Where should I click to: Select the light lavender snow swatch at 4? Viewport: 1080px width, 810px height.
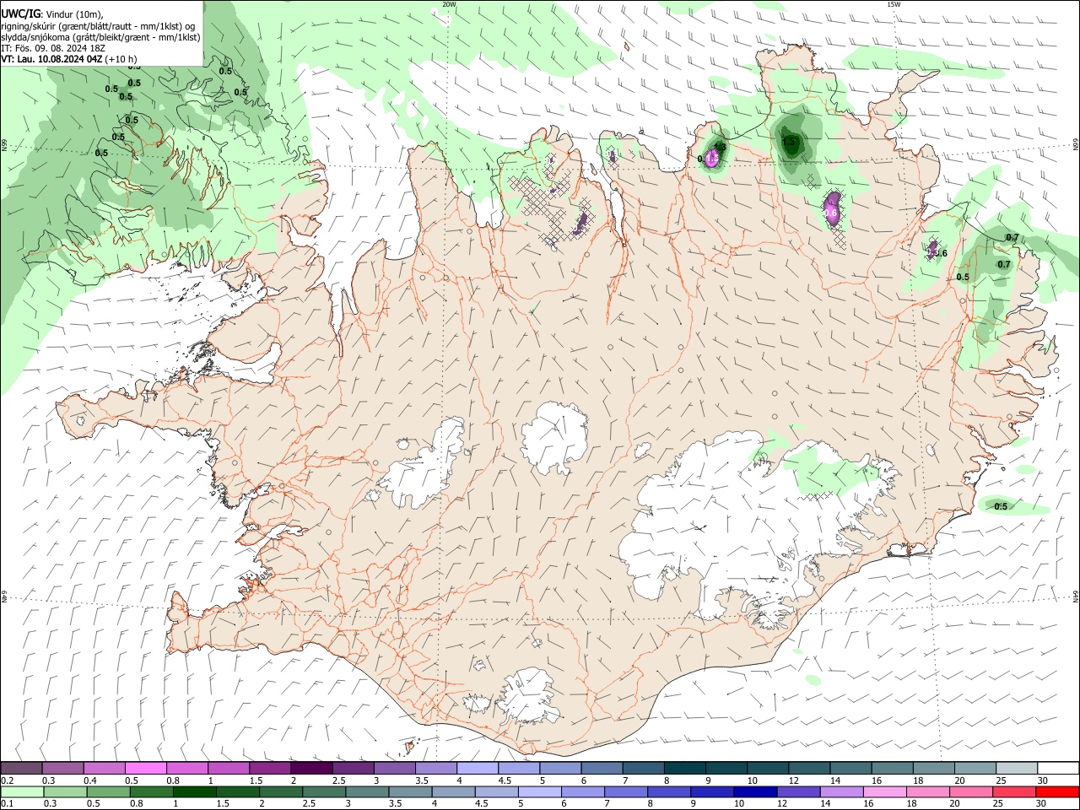[x=478, y=768]
